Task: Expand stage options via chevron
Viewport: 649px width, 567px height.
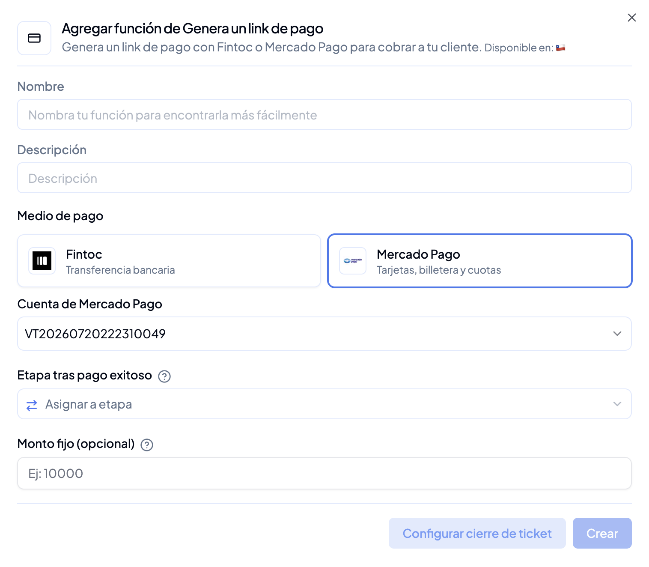Action: tap(617, 404)
